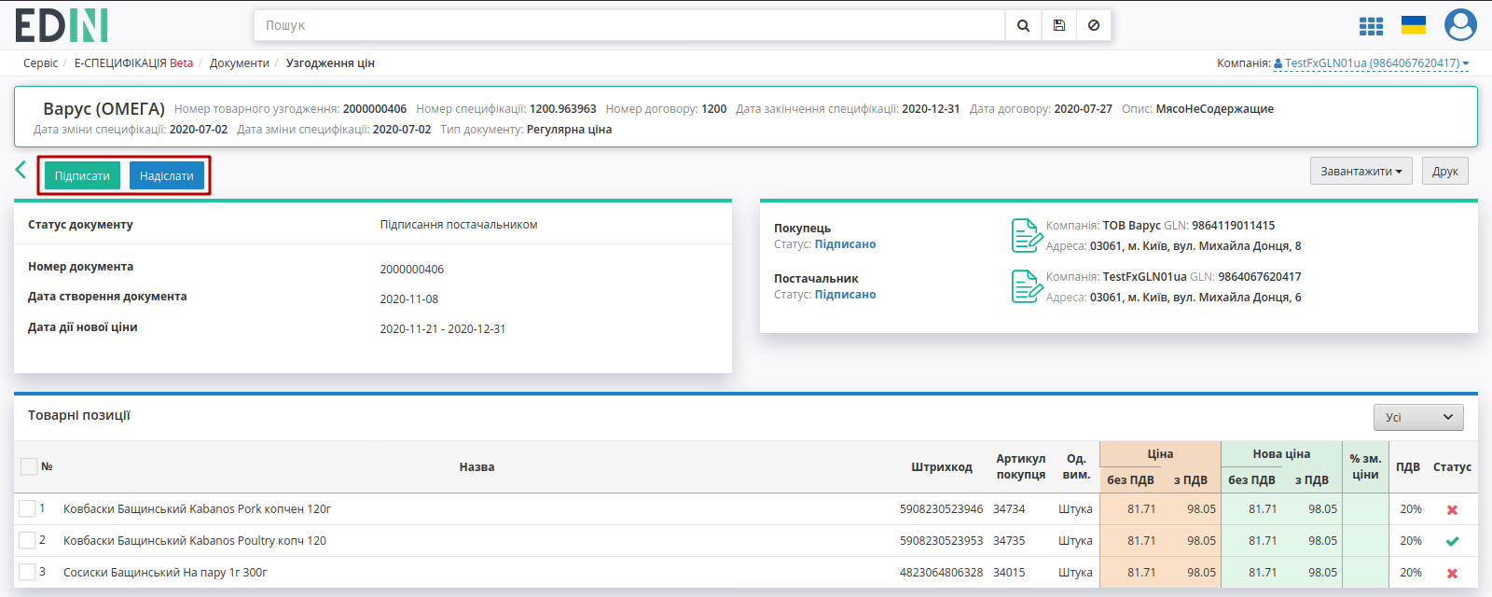
Task: Click the Підписати button
Action: 82,175
